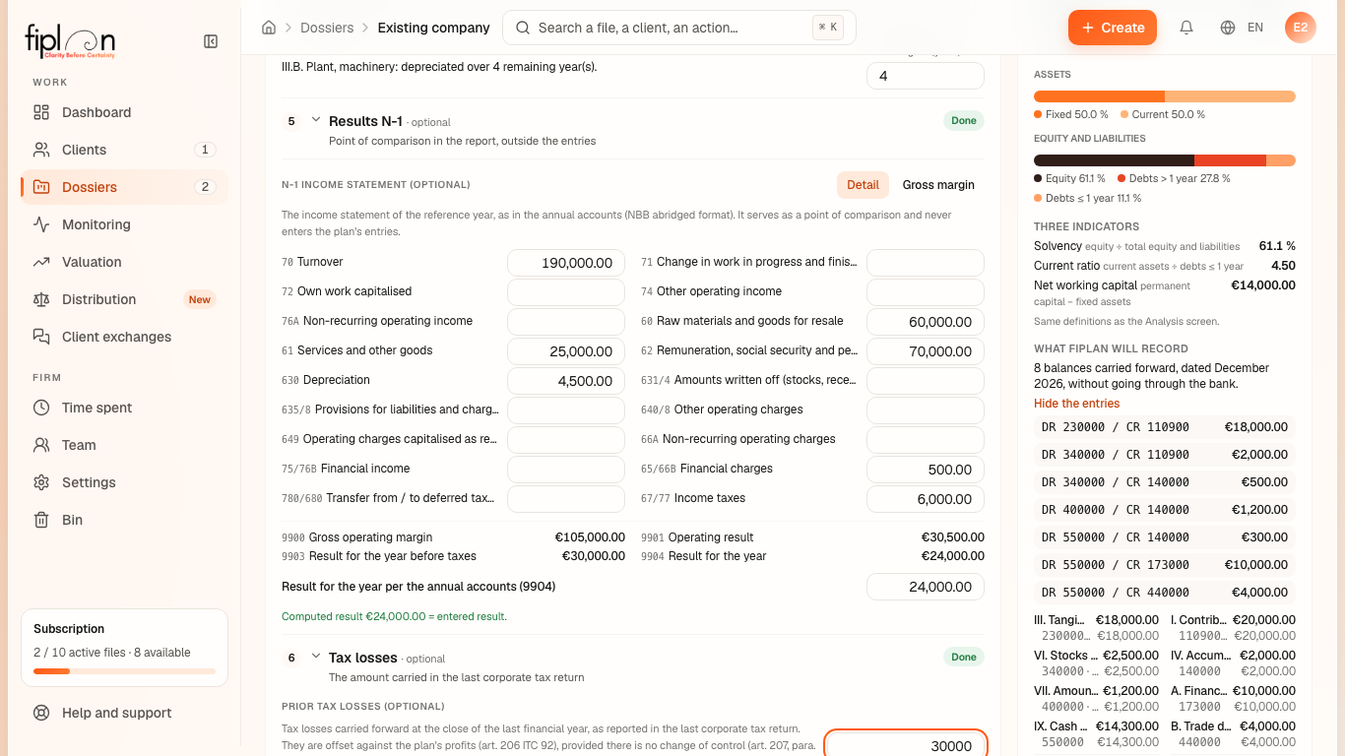The height and width of the screenshot is (756, 1345).
Task: Edit the 630 Depreciation field
Action: click(x=566, y=381)
